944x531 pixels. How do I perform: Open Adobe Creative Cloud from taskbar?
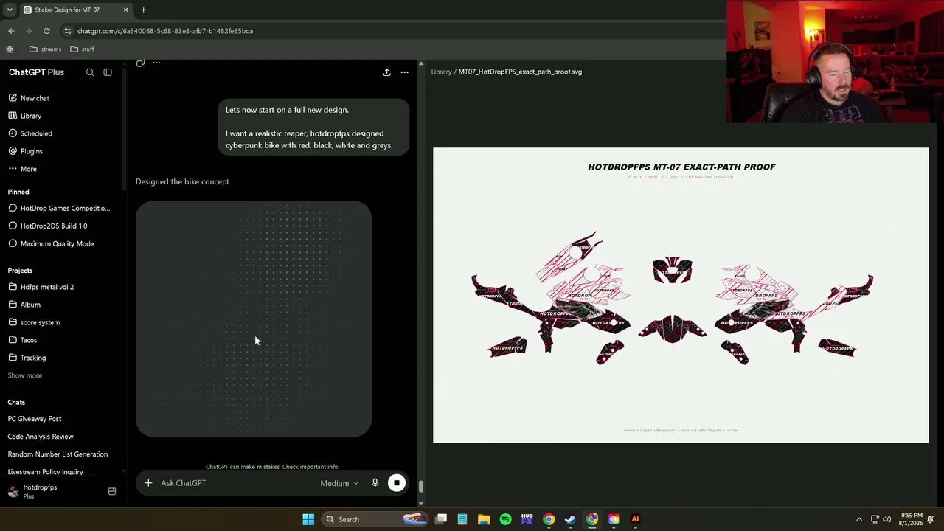point(614,519)
